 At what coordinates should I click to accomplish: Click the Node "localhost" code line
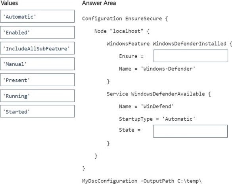pyautogui.click(x=122, y=31)
